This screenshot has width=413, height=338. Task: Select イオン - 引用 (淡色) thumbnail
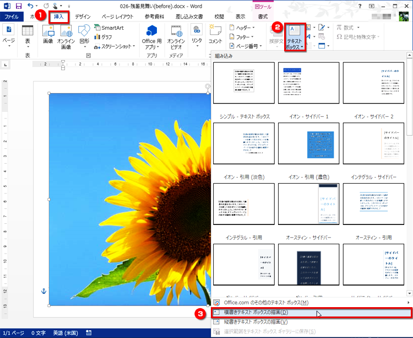(x=244, y=143)
